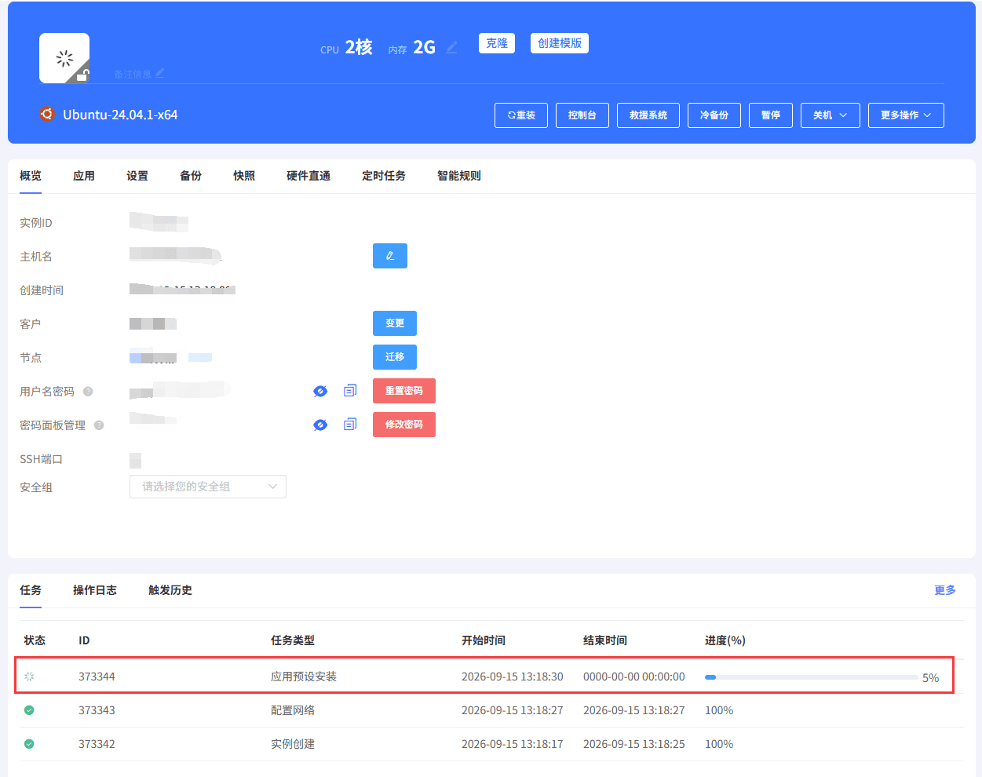Switch to the 应用 tab
The width and height of the screenshot is (982, 777).
[x=84, y=176]
